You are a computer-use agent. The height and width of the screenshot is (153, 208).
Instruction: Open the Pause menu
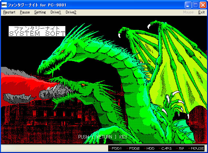click(25, 12)
